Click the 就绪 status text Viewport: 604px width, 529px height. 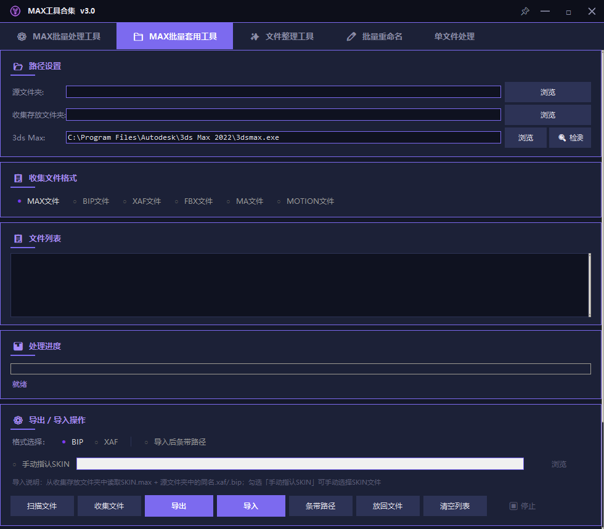19,384
